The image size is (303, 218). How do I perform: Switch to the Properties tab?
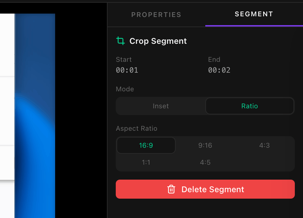[x=156, y=14]
